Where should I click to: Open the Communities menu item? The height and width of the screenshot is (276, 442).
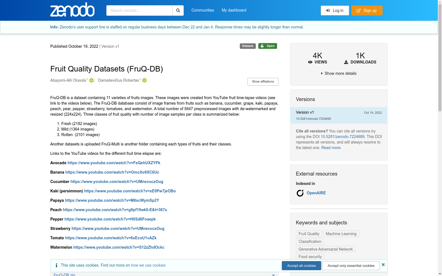[x=202, y=10]
